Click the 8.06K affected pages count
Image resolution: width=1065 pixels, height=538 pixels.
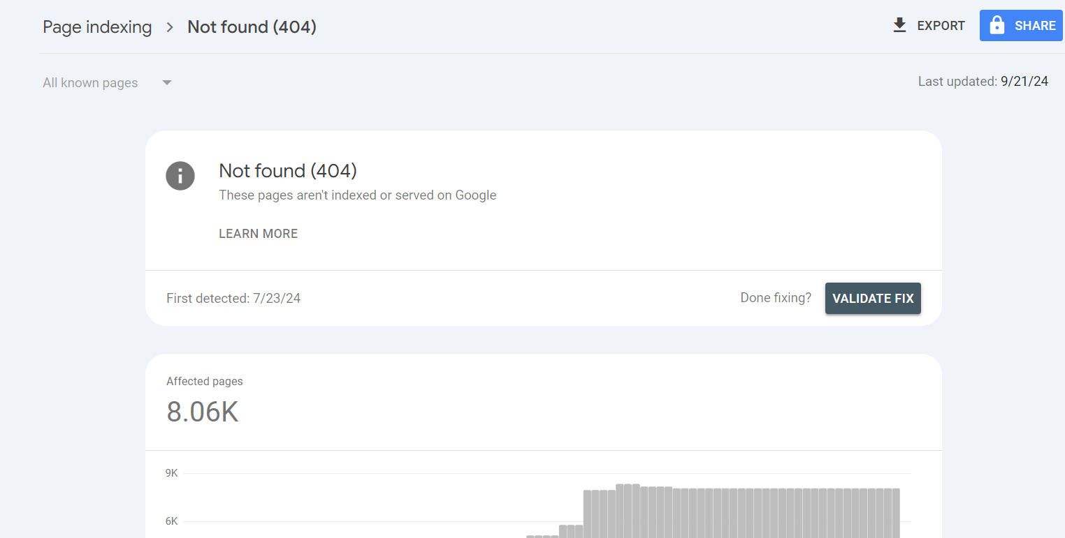point(203,412)
